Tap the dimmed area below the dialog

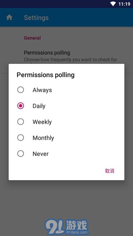click(x=66, y=199)
